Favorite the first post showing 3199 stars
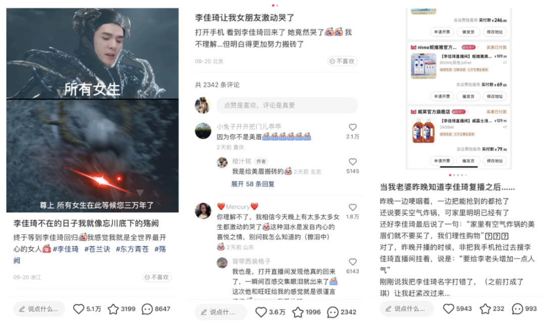Viewport: 545px width, 325px height. pos(114,309)
